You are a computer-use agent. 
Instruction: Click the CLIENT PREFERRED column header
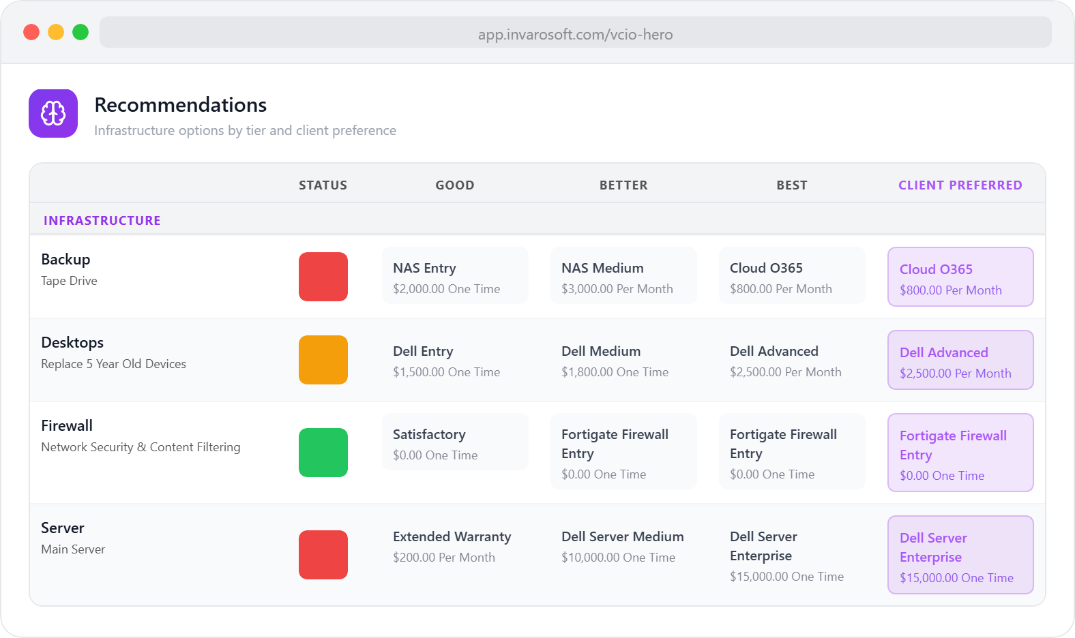coord(960,185)
